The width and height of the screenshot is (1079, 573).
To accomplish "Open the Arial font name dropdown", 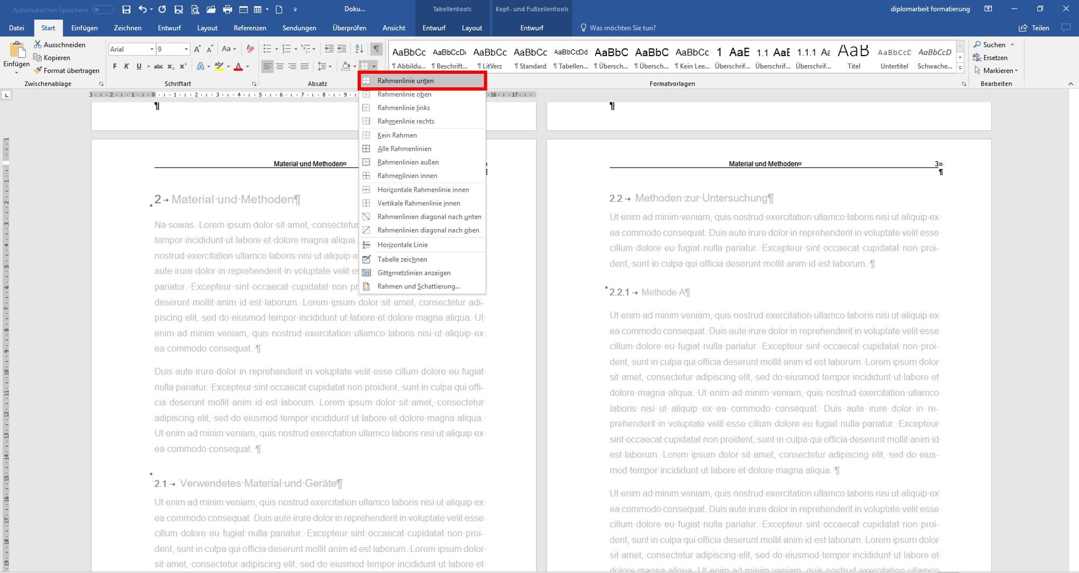I will (x=152, y=49).
